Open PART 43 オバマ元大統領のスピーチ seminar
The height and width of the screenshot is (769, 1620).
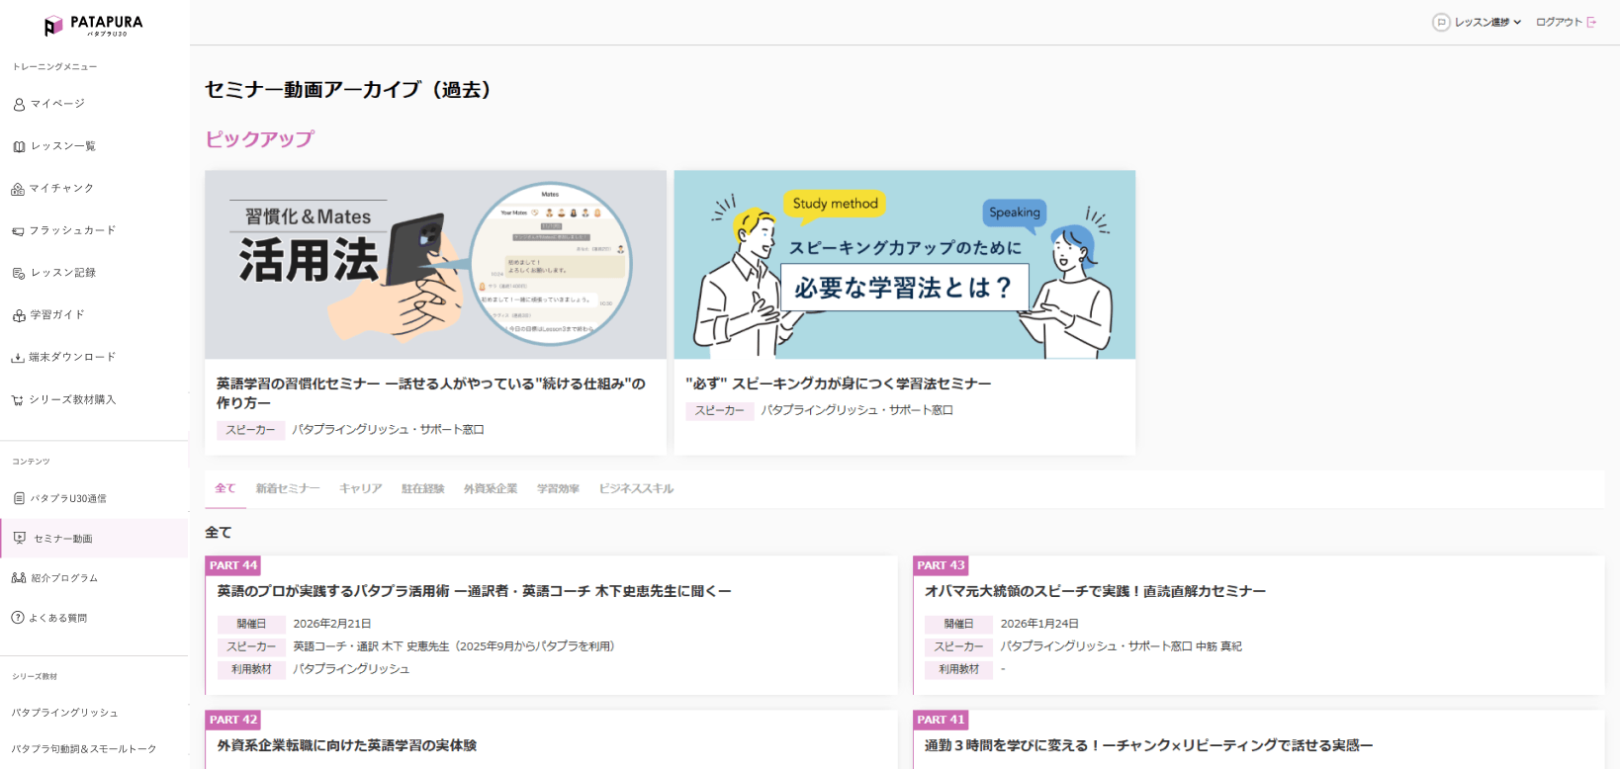1096,591
